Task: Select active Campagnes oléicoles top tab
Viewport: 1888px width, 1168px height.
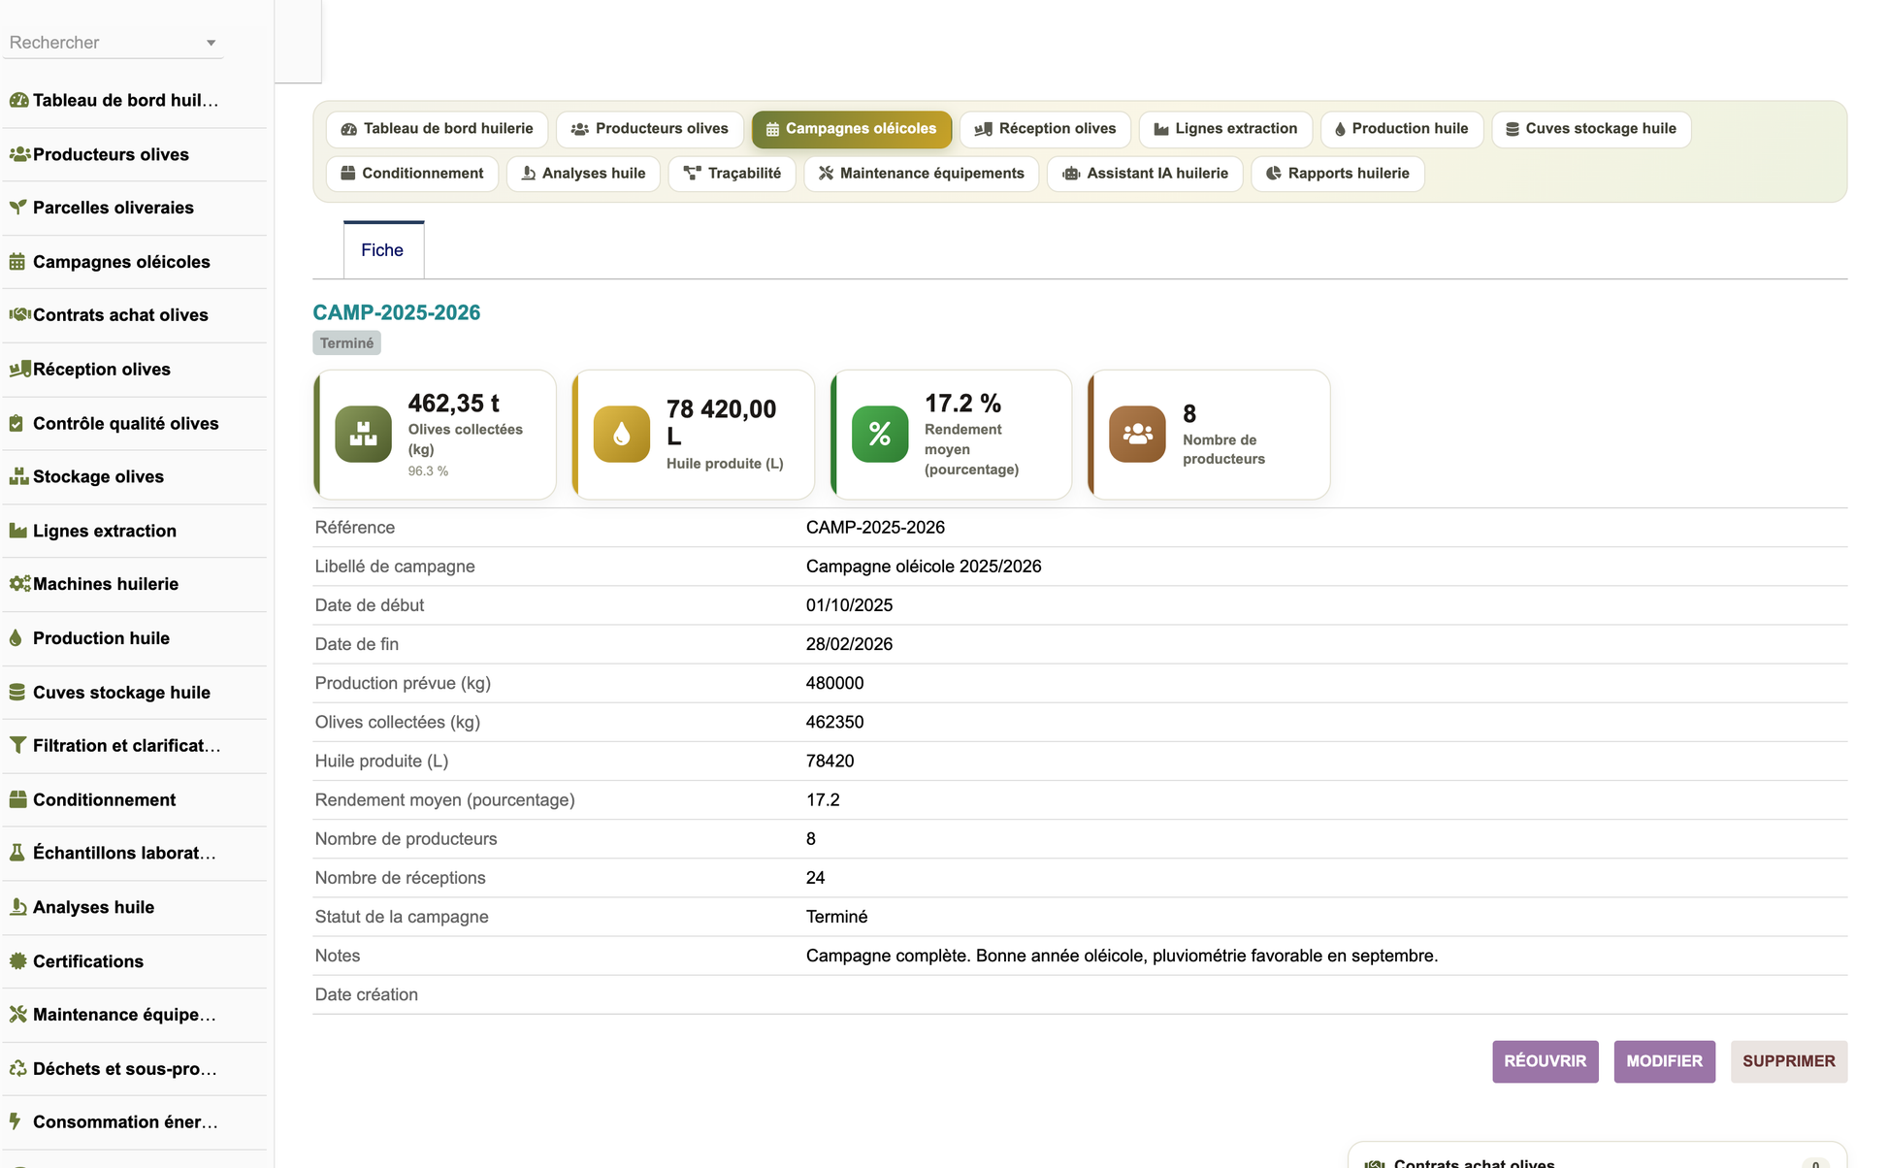Action: pos(852,129)
